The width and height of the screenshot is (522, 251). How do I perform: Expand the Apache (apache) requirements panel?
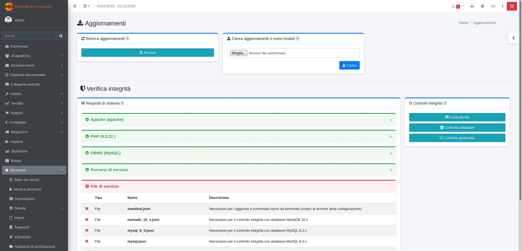click(x=391, y=120)
